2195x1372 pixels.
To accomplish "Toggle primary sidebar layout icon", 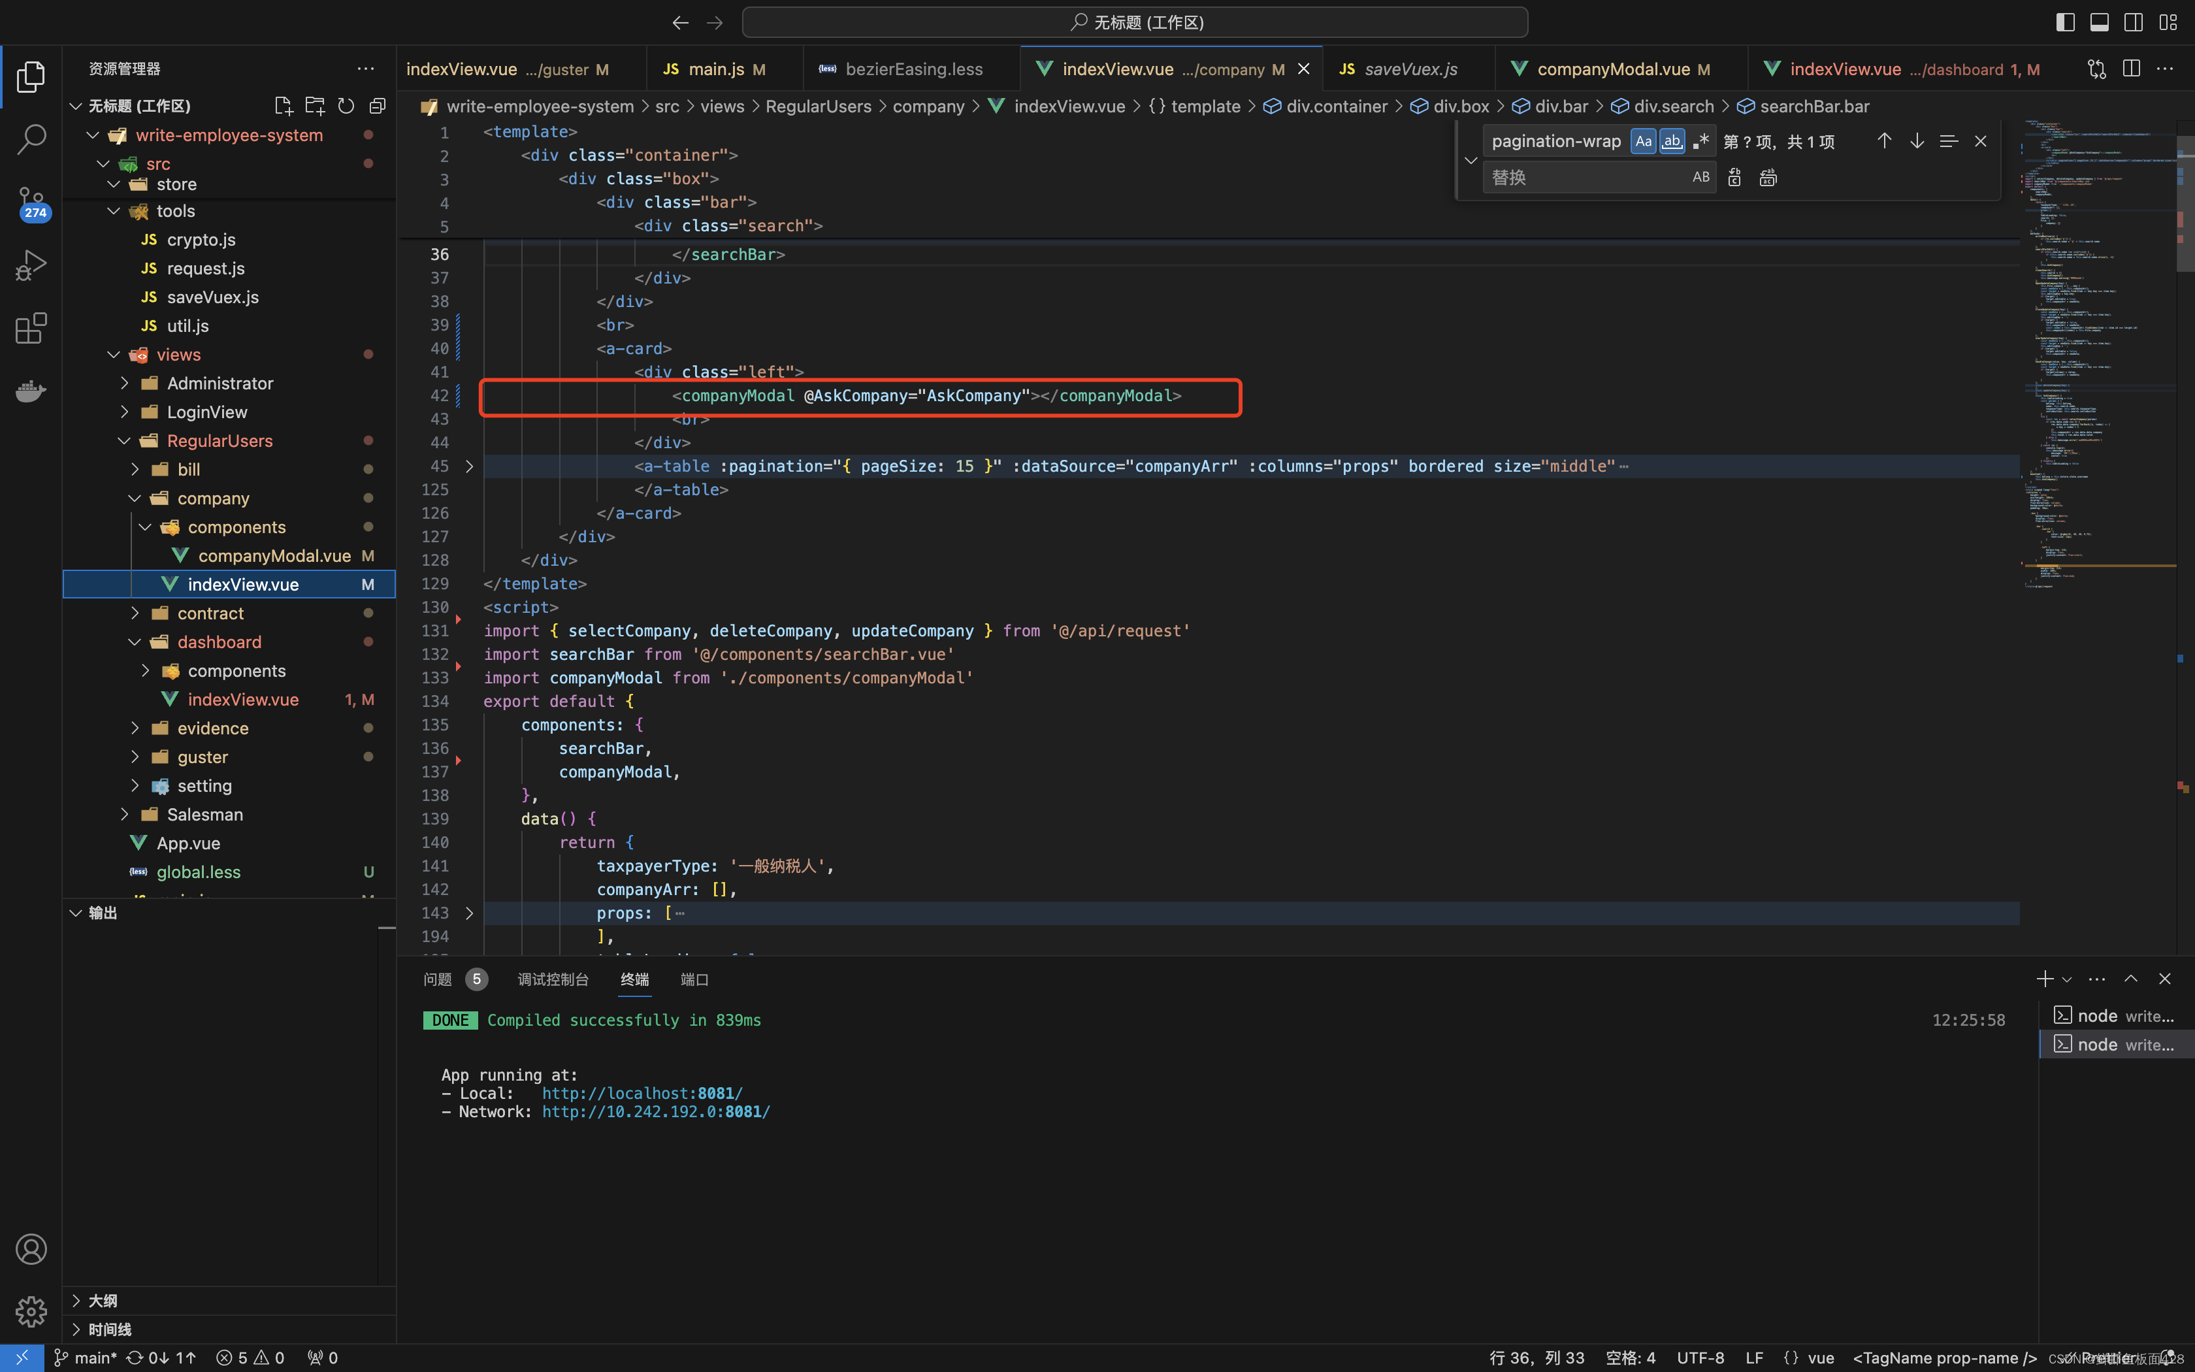I will pos(2065,23).
